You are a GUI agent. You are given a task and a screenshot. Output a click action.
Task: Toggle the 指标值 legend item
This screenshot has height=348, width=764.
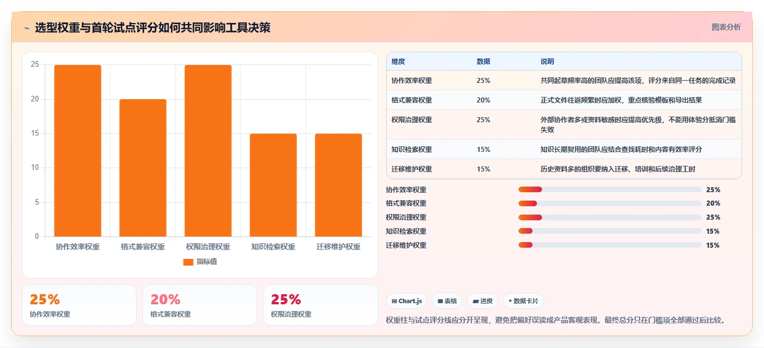click(x=200, y=262)
